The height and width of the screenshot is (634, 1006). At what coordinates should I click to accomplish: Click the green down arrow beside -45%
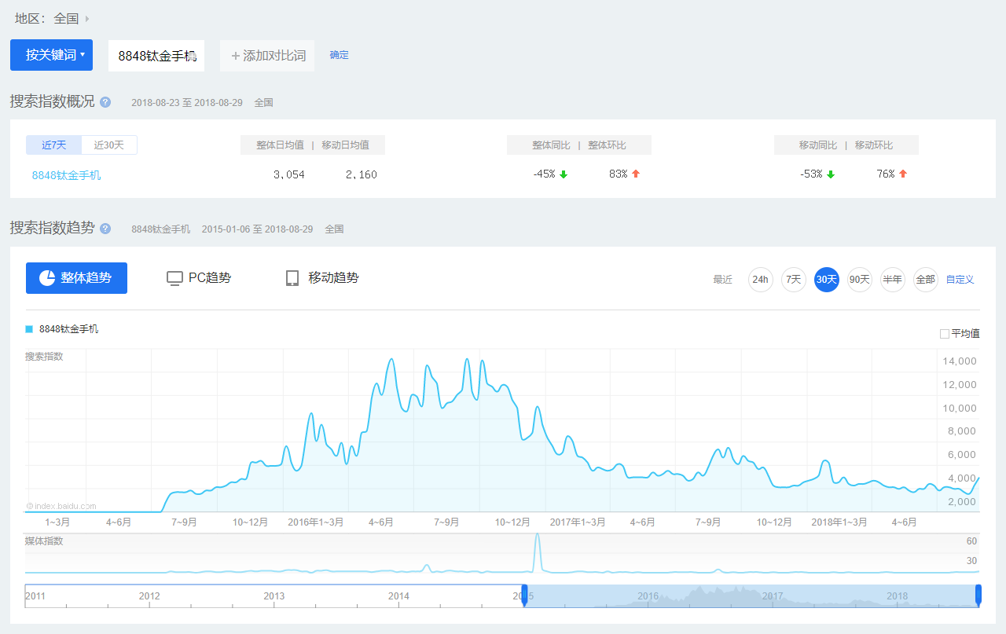pyautogui.click(x=564, y=174)
